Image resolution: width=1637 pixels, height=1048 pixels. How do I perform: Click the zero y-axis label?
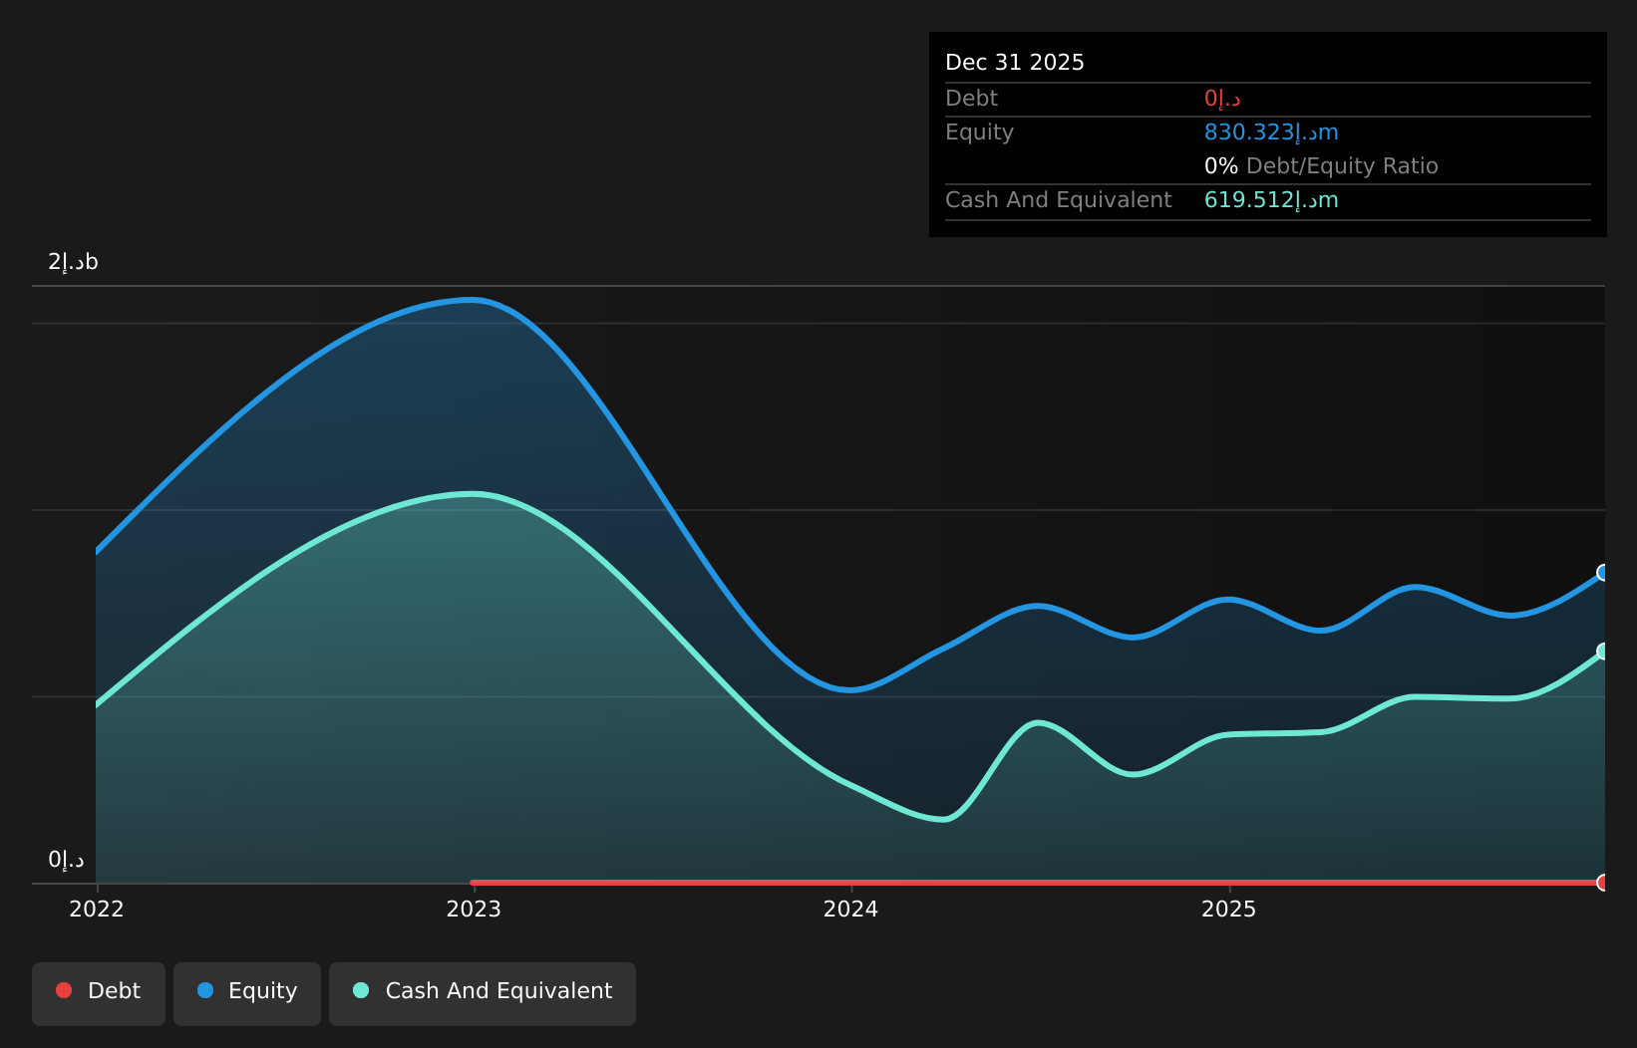pos(66,860)
